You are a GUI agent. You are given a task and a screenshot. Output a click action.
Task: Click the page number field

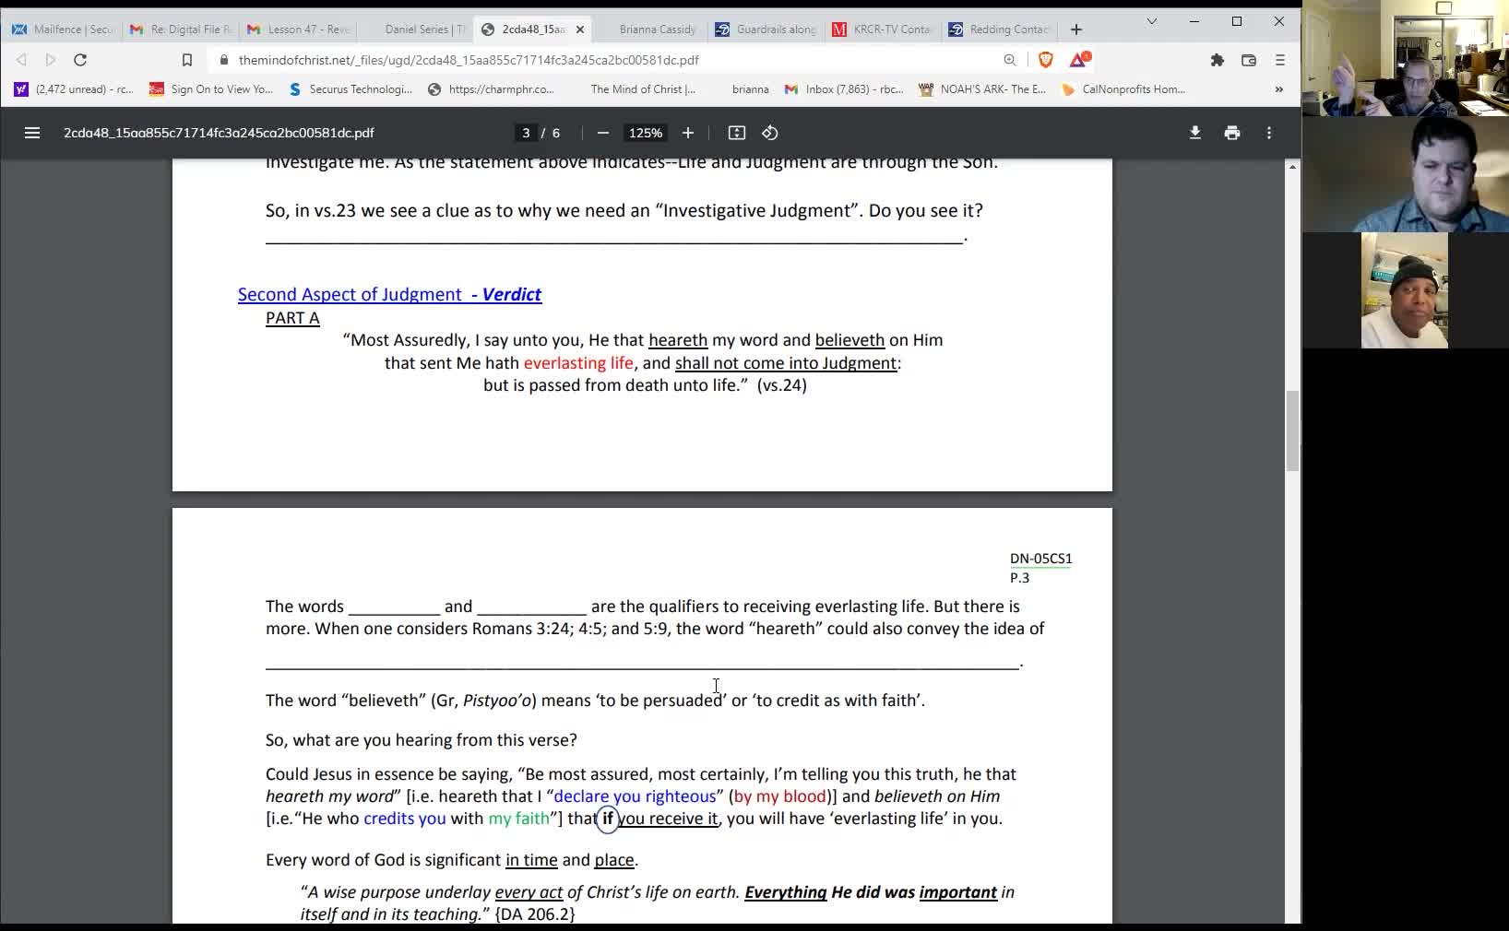[x=526, y=133]
